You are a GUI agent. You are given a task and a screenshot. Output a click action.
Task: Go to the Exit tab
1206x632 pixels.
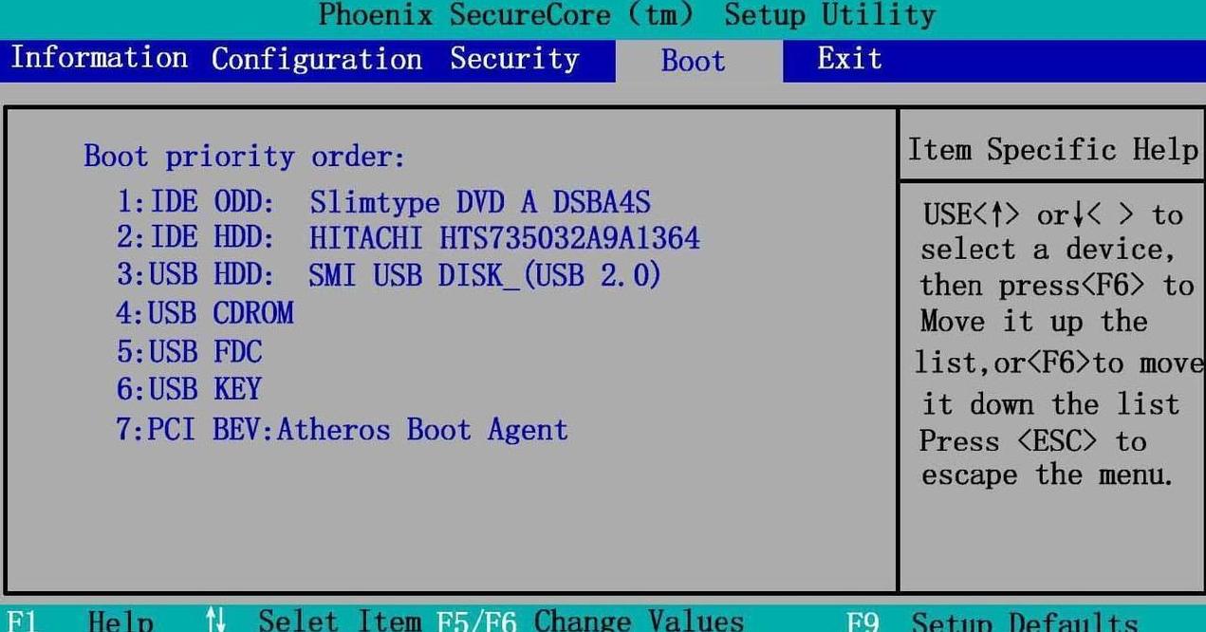(850, 59)
